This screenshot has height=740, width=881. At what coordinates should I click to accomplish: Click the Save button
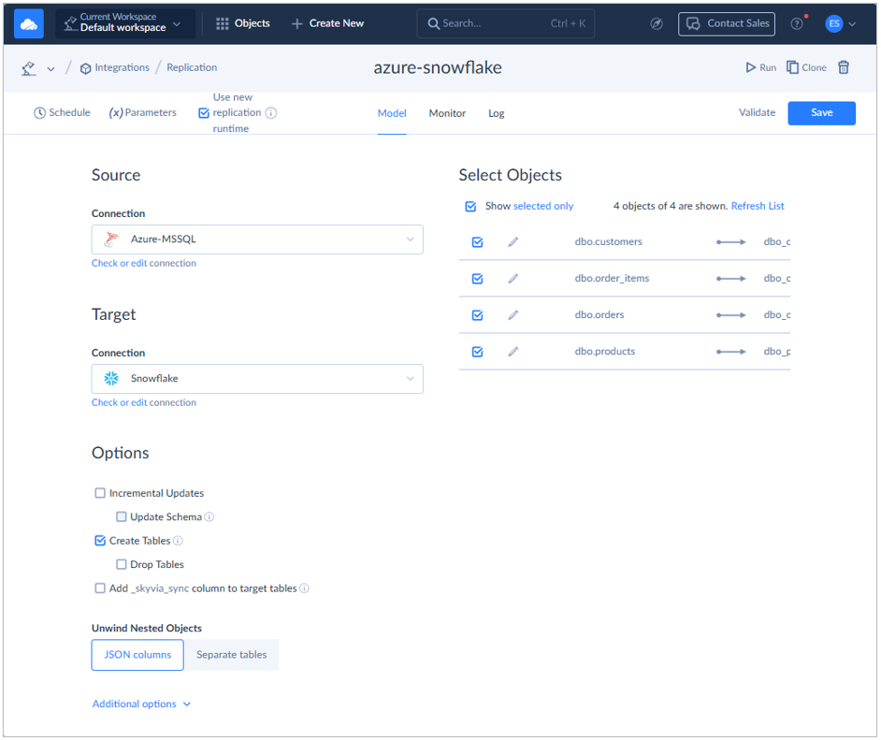coord(821,113)
